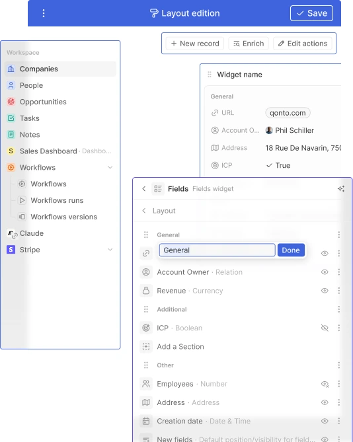Click the Revenue currency field icon
The image size is (353, 442).
(146, 291)
